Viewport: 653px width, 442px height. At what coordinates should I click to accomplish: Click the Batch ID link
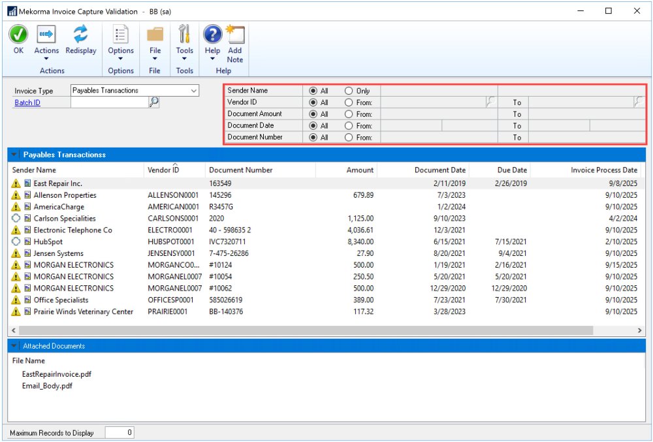[27, 103]
